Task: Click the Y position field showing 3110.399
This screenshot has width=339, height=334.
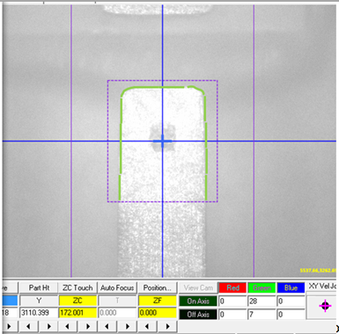Action: pos(39,313)
